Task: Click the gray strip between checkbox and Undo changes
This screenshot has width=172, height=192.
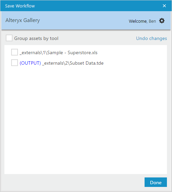Action: coord(97,38)
